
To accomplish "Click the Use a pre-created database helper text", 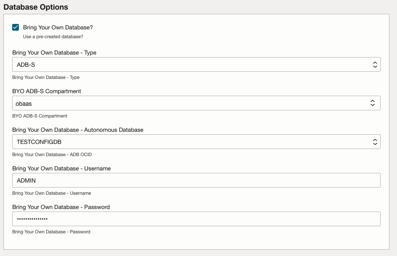I will pos(54,37).
